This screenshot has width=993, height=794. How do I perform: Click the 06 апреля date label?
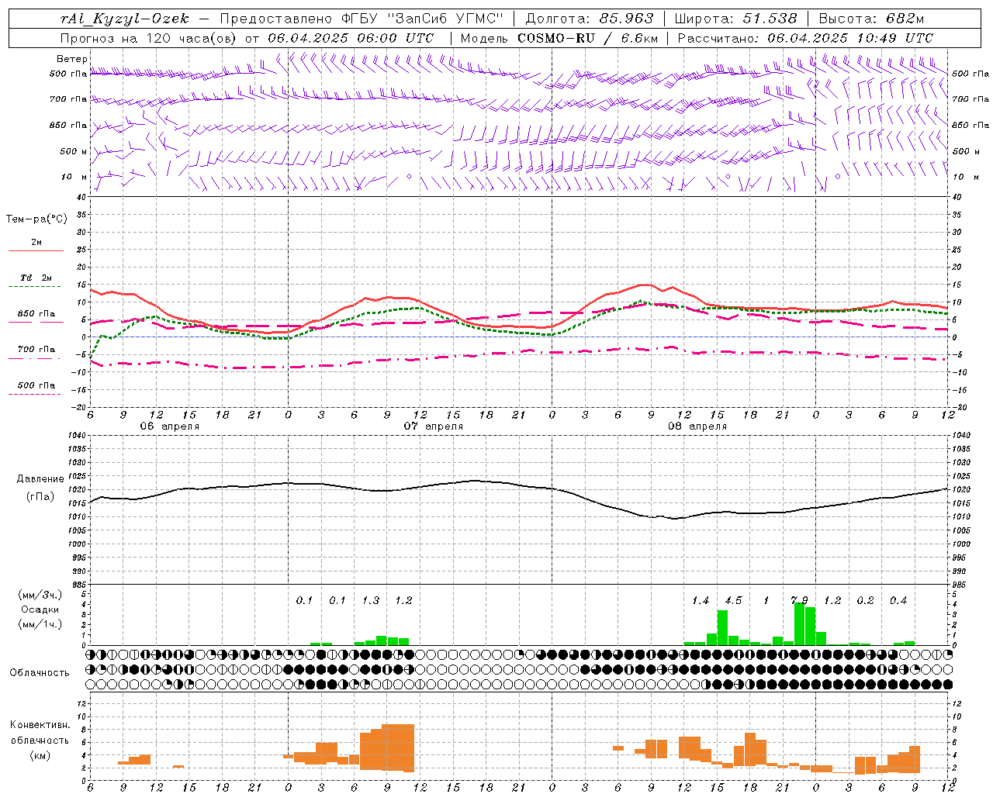pos(169,426)
